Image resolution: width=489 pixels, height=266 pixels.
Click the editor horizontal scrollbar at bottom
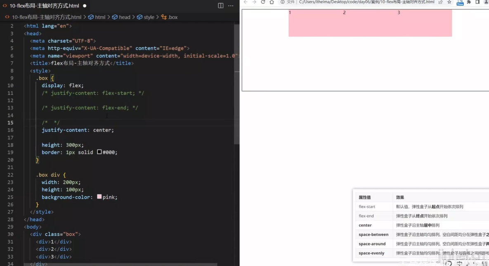coord(120,264)
